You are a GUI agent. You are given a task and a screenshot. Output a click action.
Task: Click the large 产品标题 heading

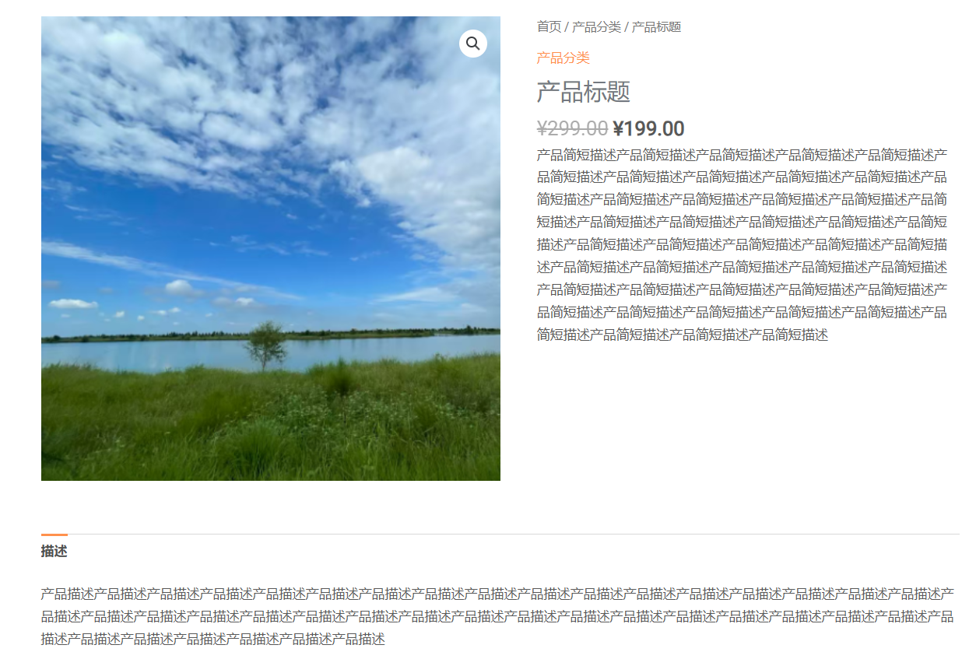(x=583, y=92)
